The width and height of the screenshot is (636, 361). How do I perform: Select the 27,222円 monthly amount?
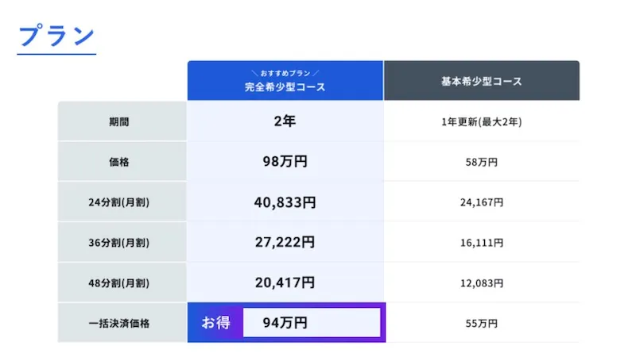[285, 242]
